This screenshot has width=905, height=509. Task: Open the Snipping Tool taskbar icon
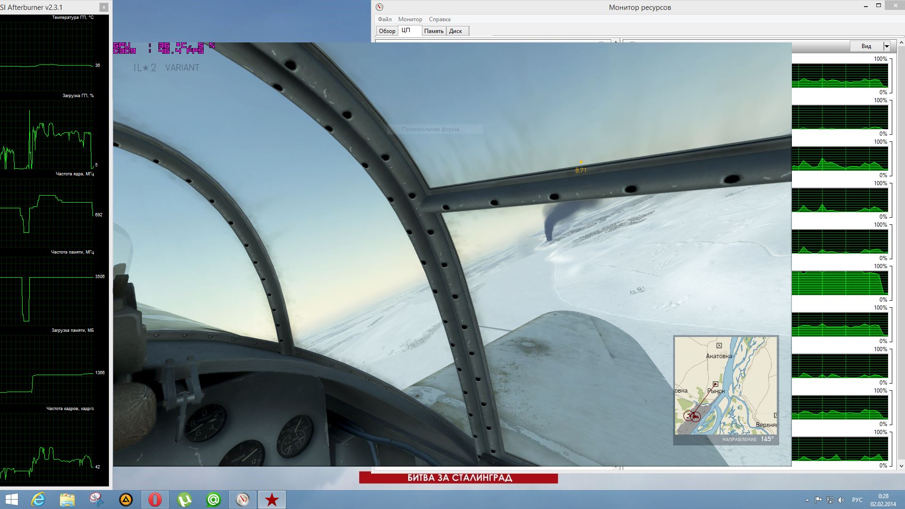point(97,500)
